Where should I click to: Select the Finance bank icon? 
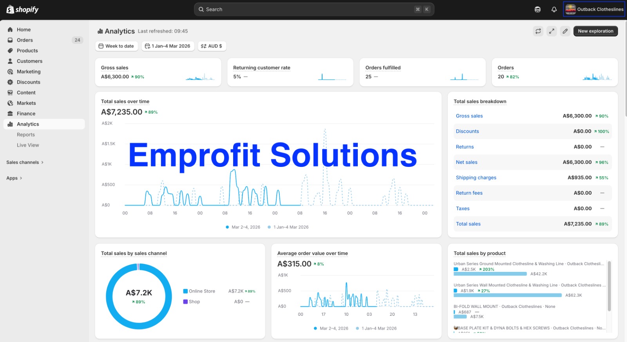[10, 114]
